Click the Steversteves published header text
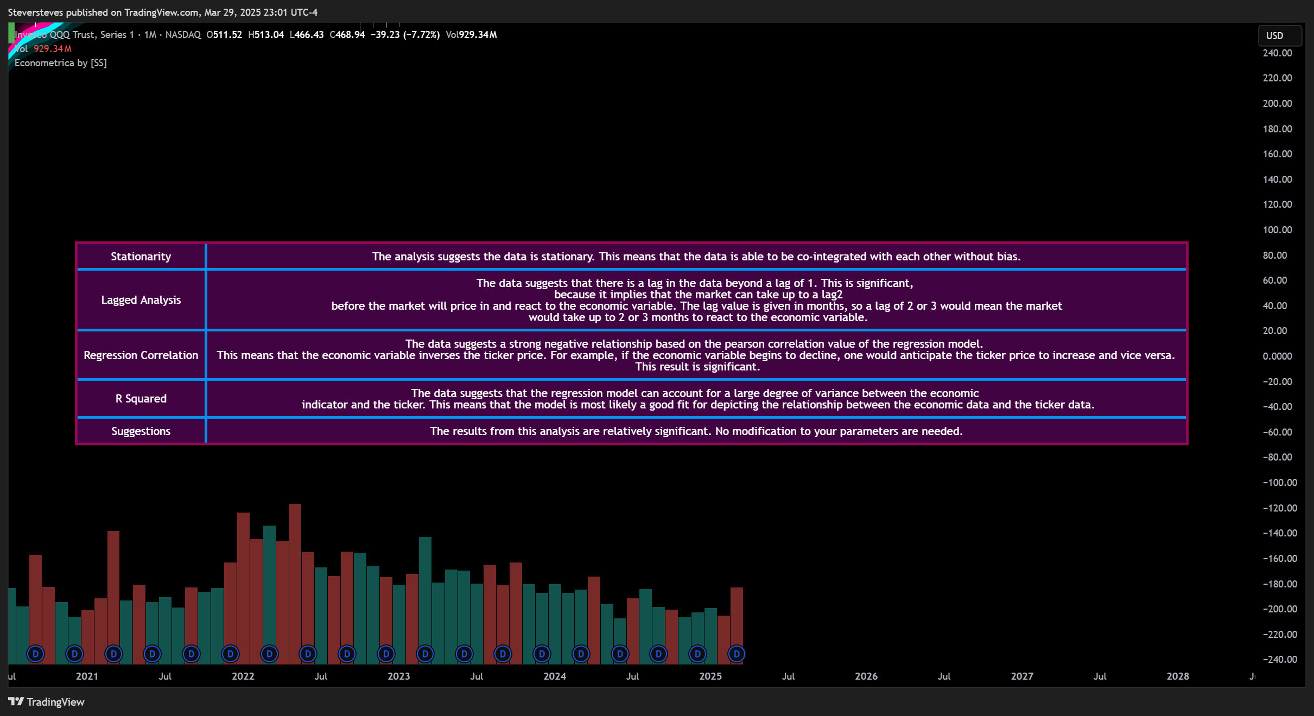Screen dimensions: 1314x716 pos(163,12)
